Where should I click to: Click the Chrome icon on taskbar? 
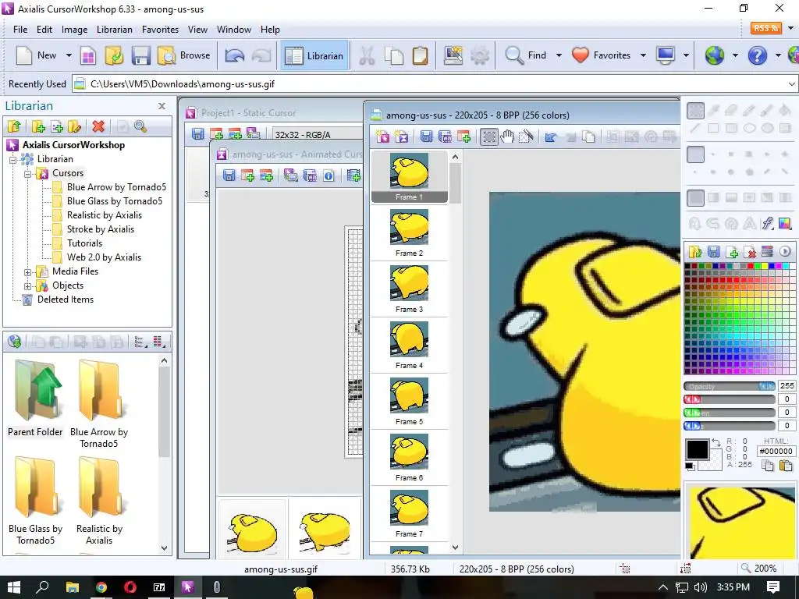(x=101, y=587)
